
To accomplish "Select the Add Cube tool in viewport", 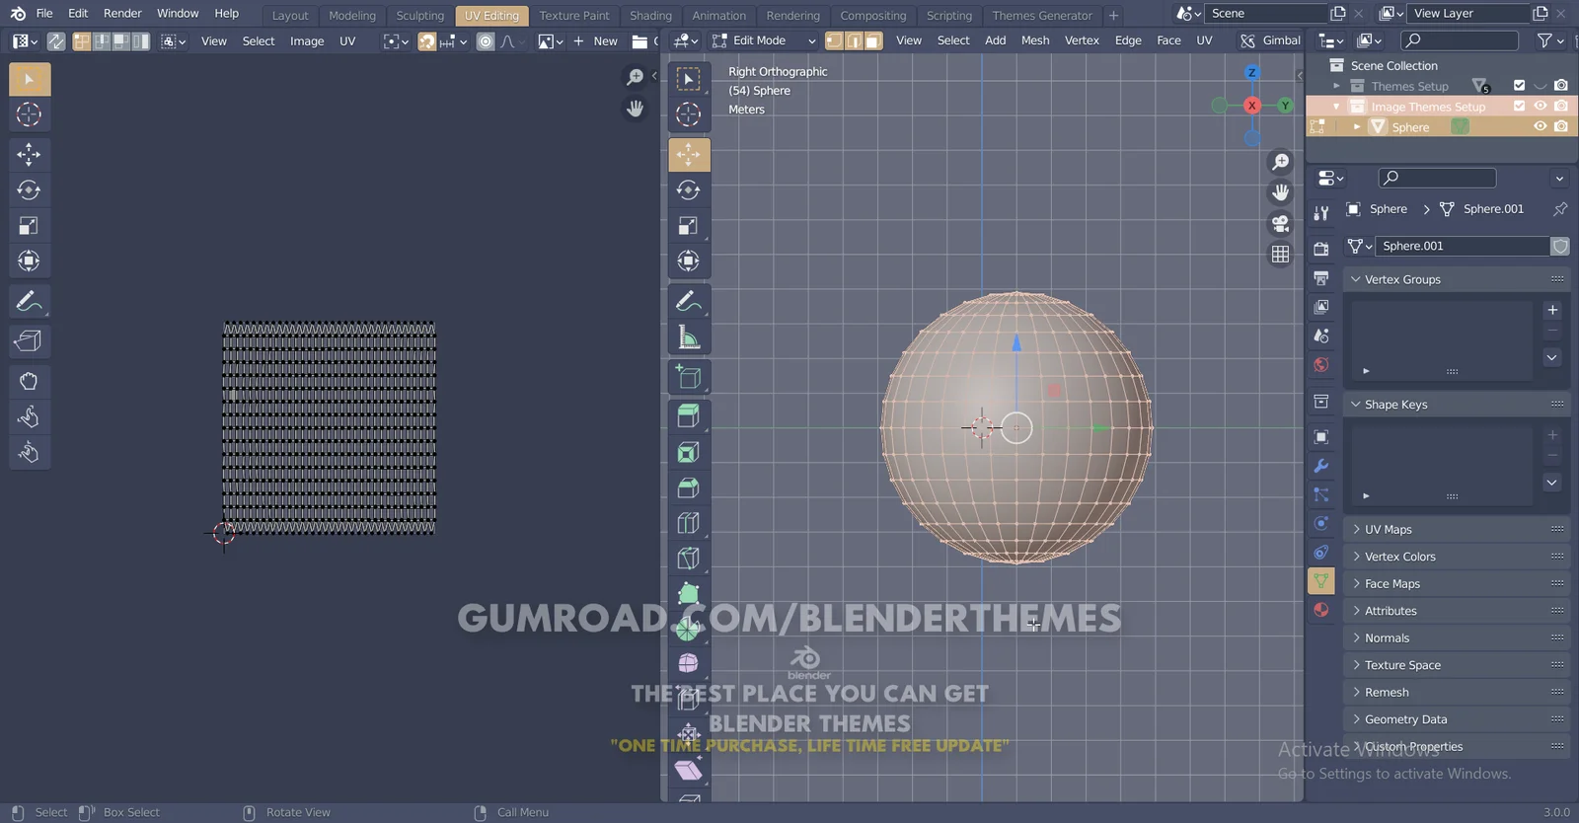I will tap(689, 377).
